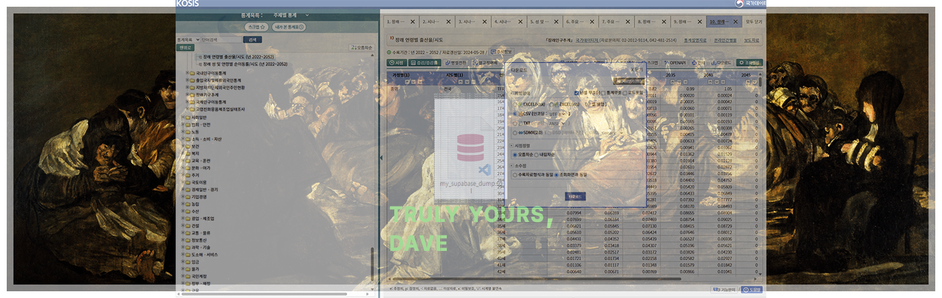This screenshot has height=298, width=942.
Task: Select the EXCEL(xlsx) file format radio
Action: [x=515, y=104]
